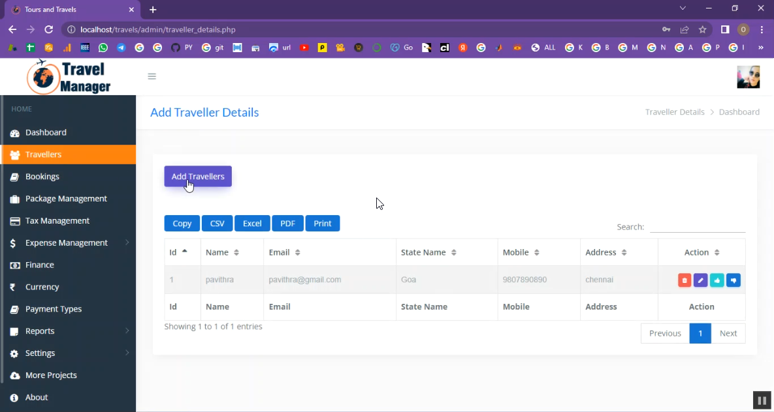Go to Package Management in sidebar

(x=66, y=199)
